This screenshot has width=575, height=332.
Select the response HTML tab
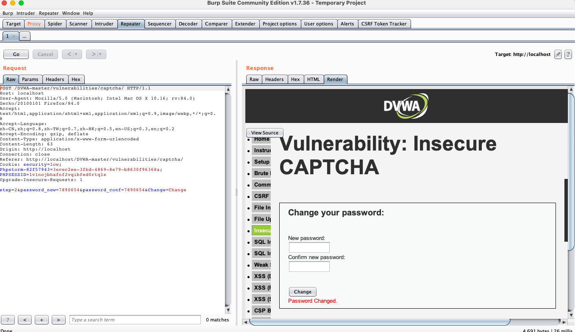click(314, 79)
